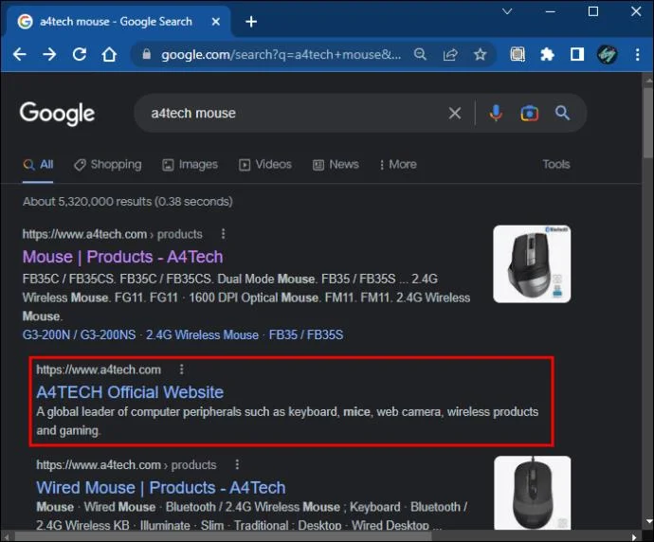
Task: Open address bar zoom magnifier icon
Action: pyautogui.click(x=420, y=54)
